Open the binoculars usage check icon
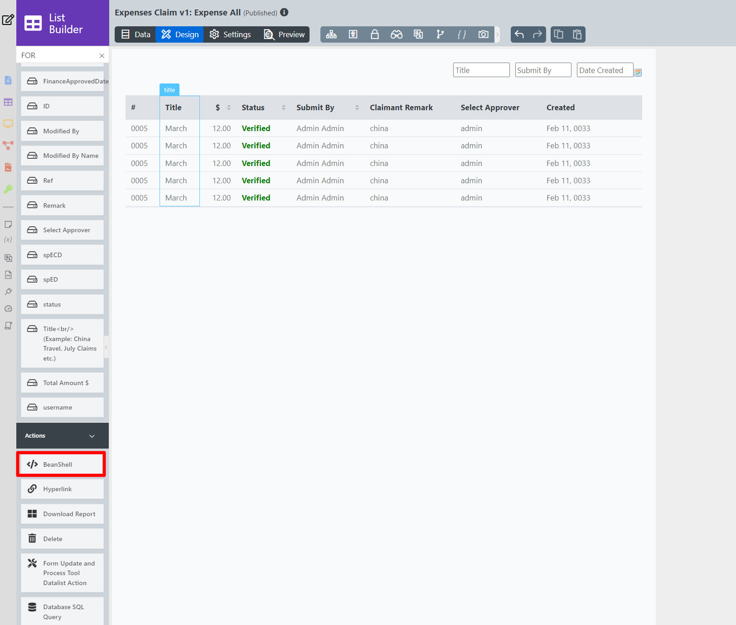This screenshot has height=625, width=736. click(x=397, y=34)
